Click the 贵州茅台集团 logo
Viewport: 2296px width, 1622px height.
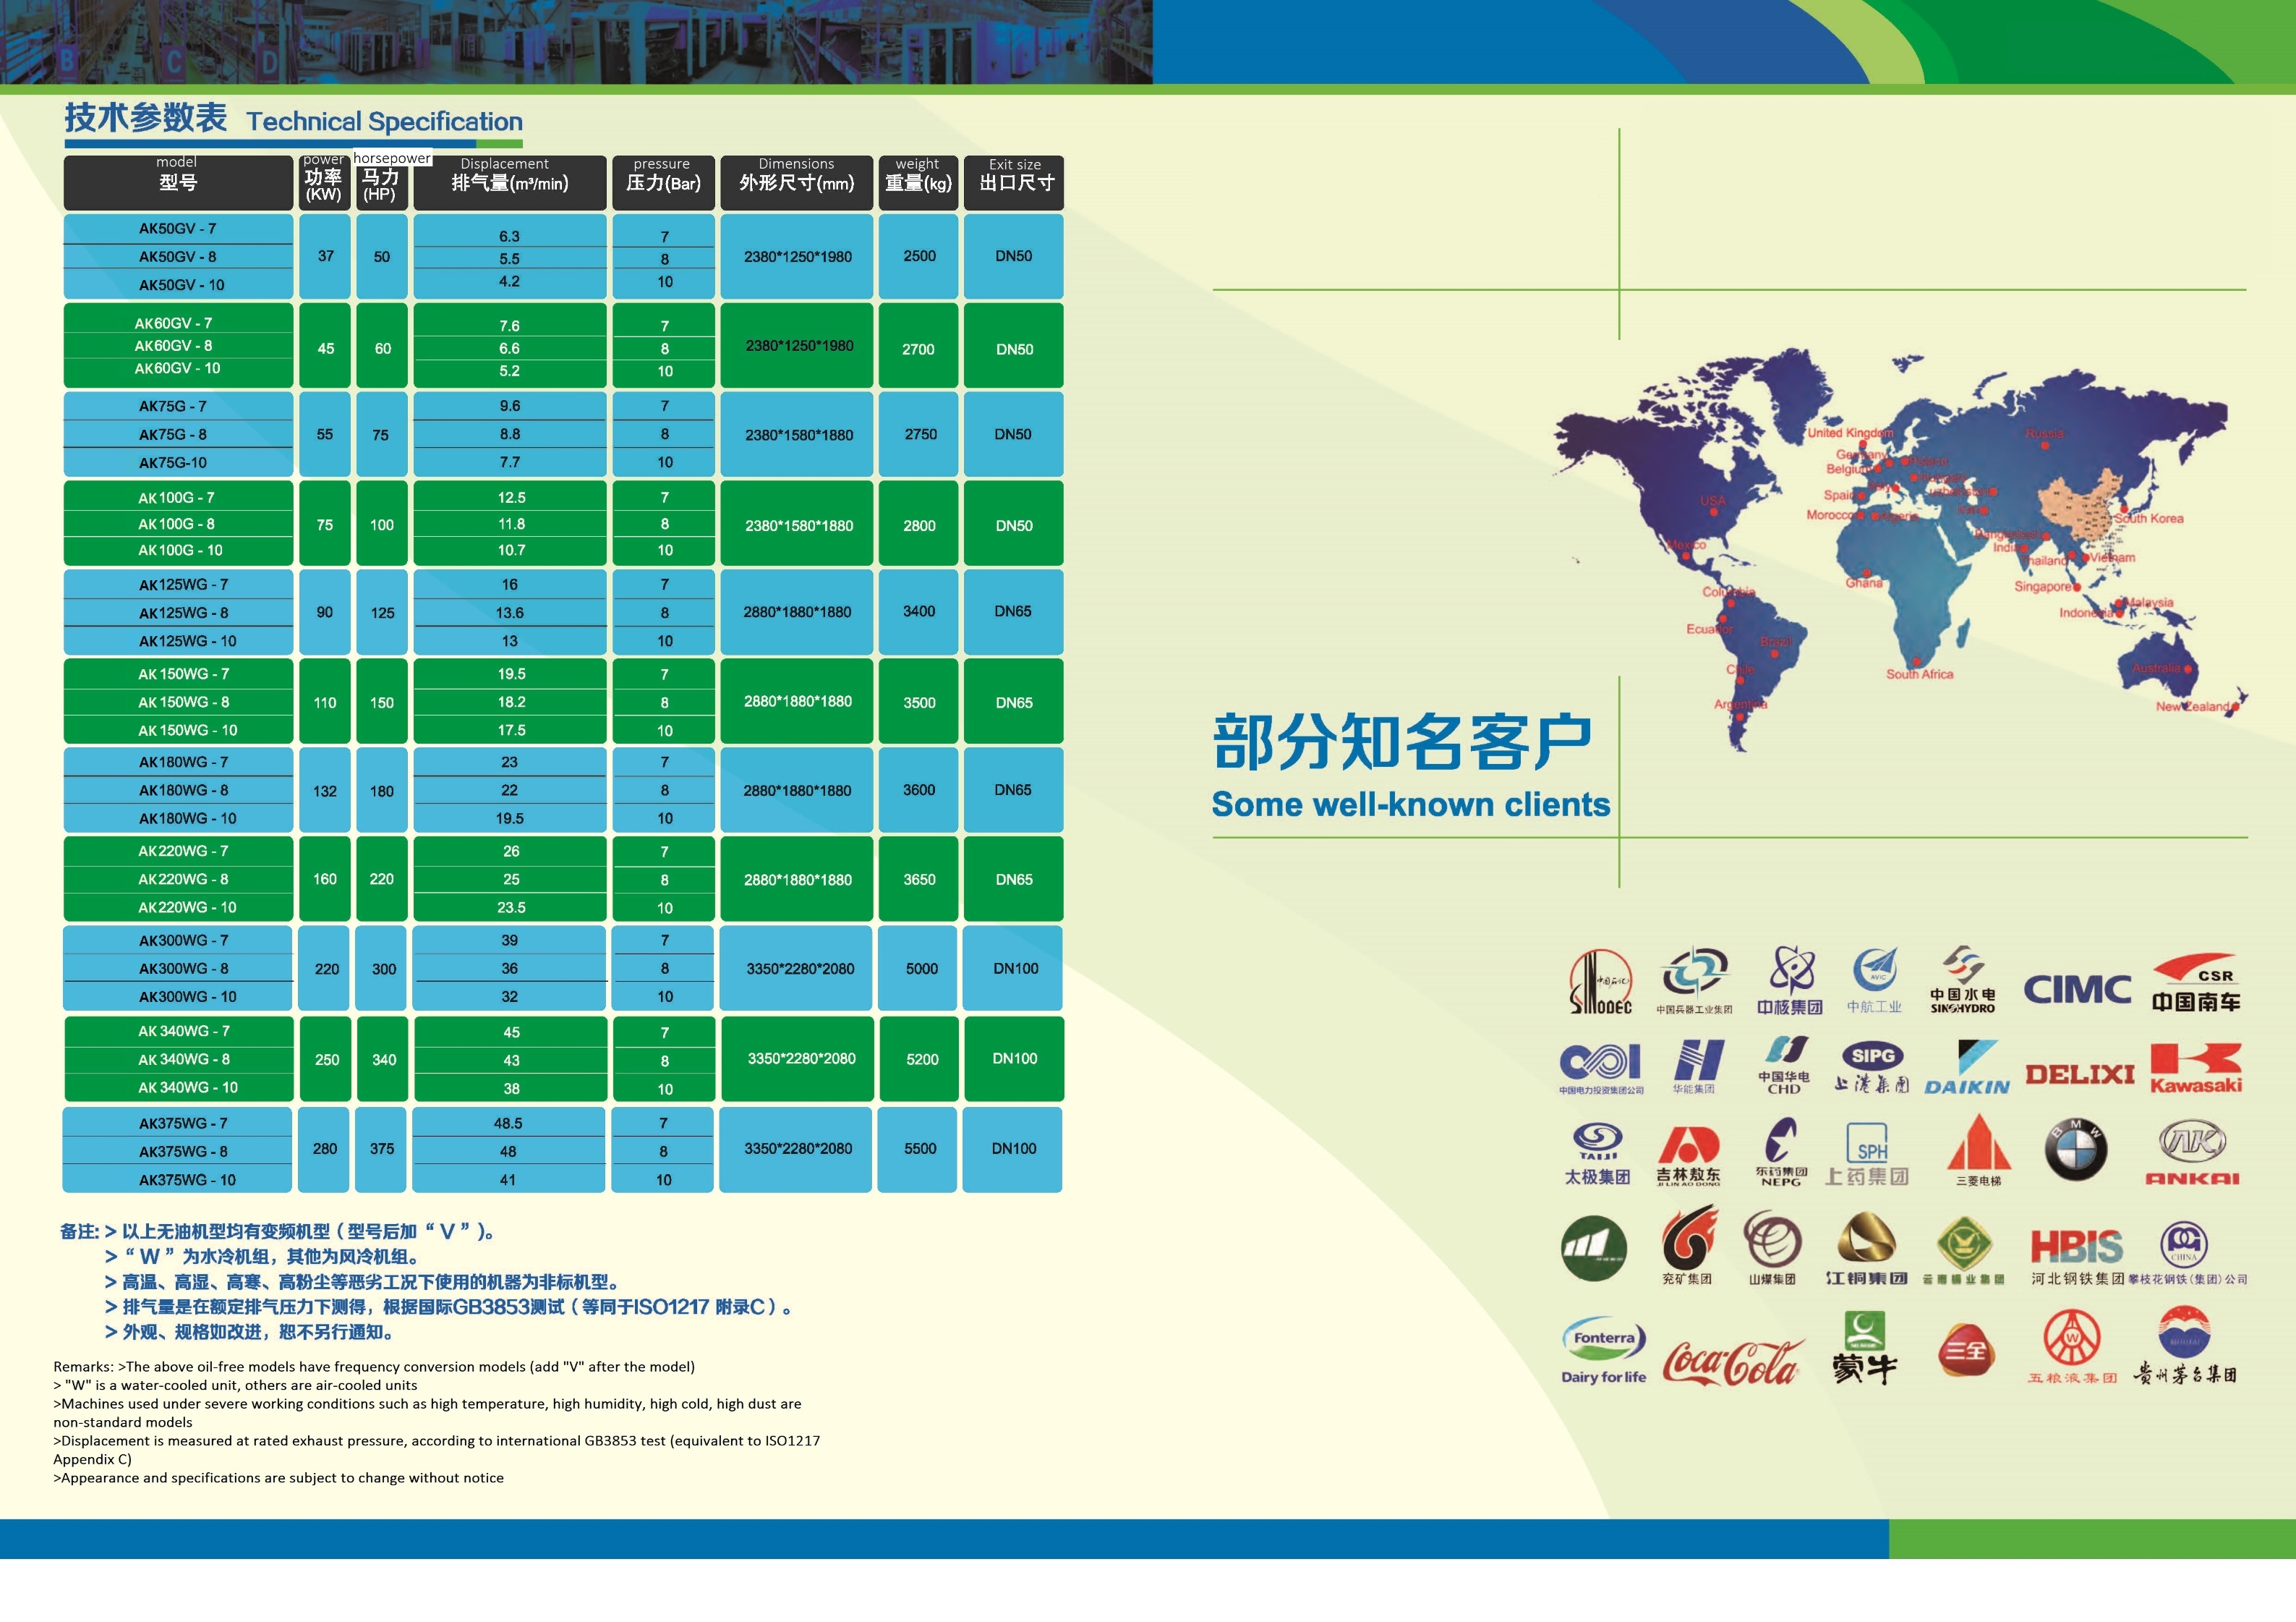tap(2185, 1347)
